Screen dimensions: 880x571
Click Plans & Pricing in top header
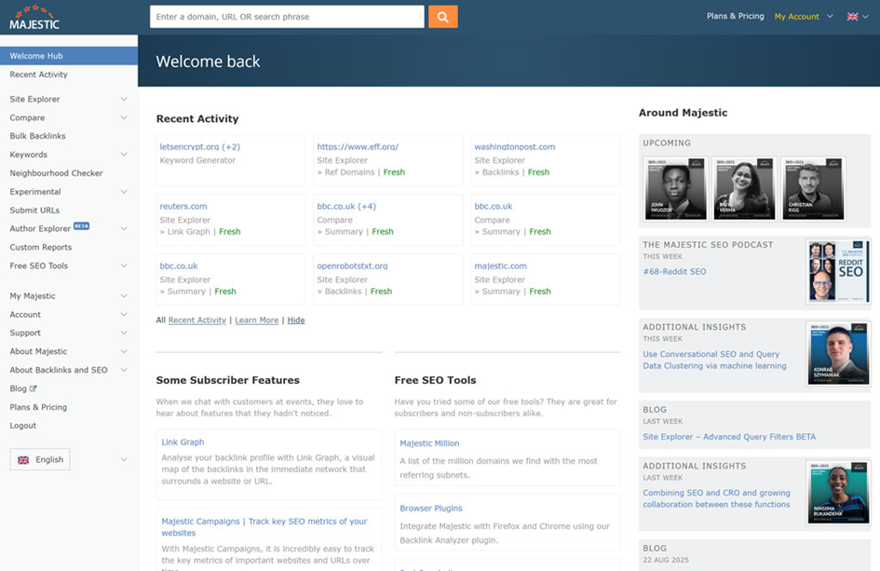point(736,16)
